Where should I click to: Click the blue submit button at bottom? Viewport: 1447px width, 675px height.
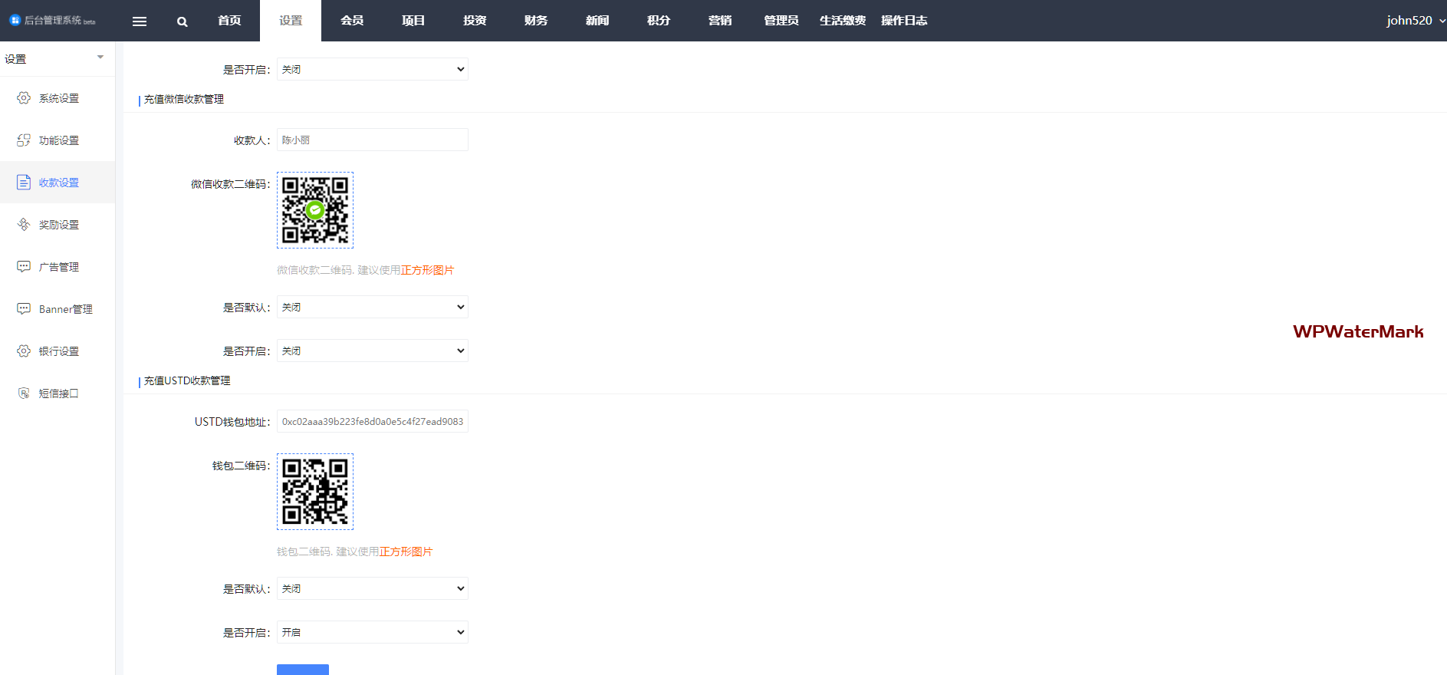tap(303, 669)
